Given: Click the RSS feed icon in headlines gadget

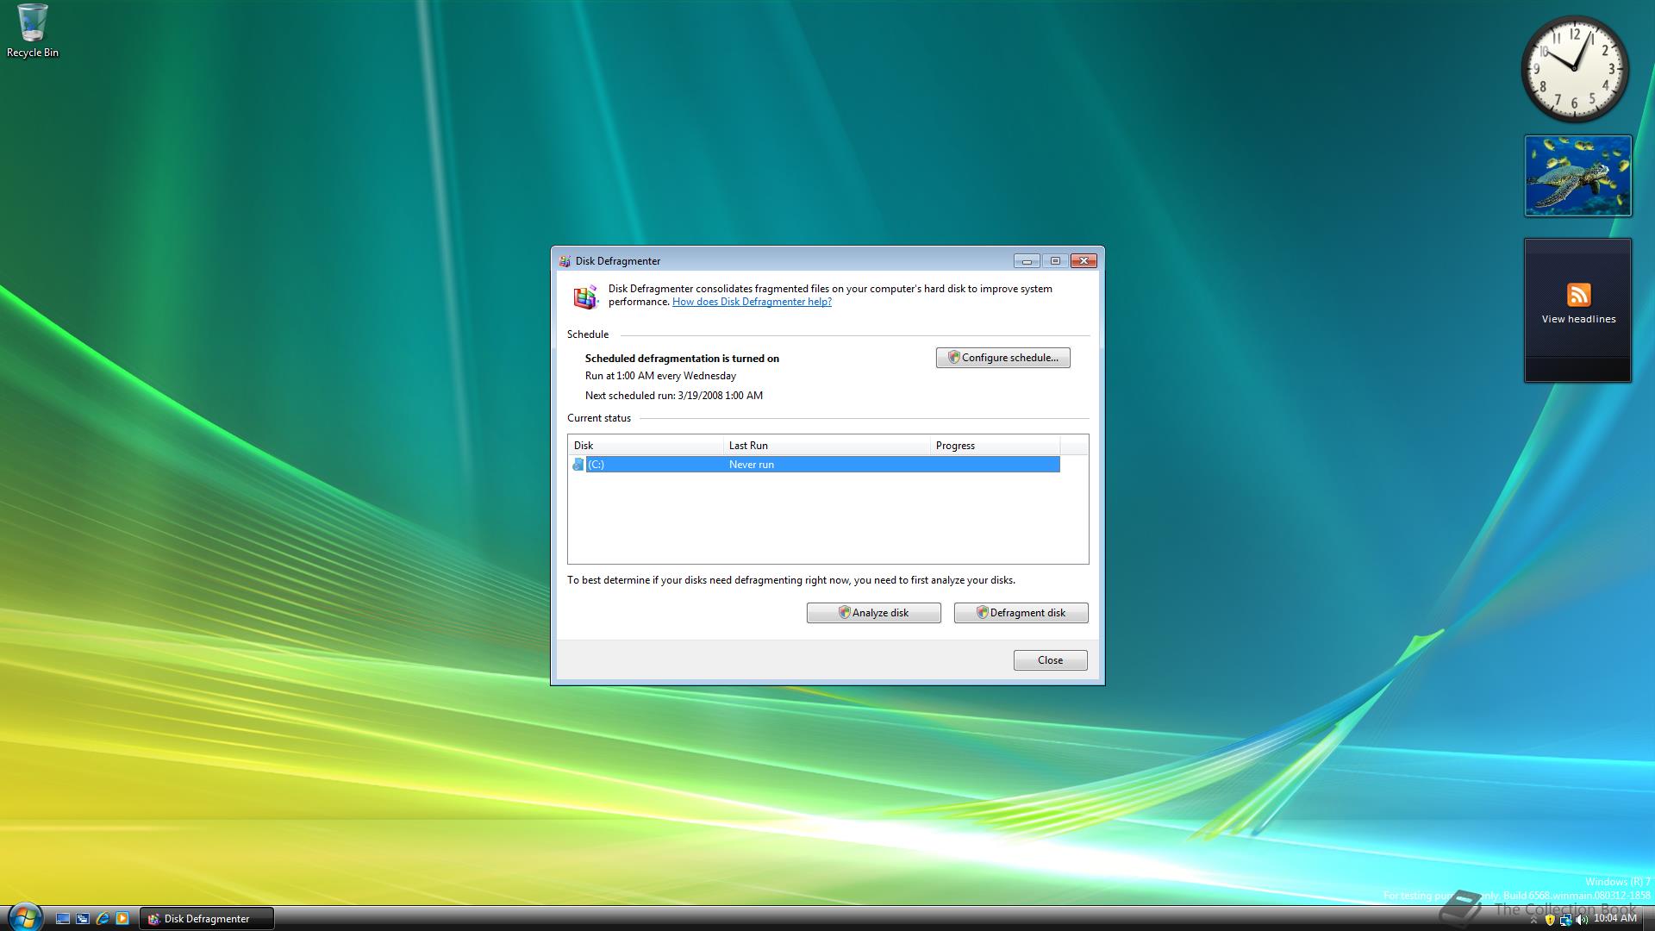Looking at the screenshot, I should 1578,295.
